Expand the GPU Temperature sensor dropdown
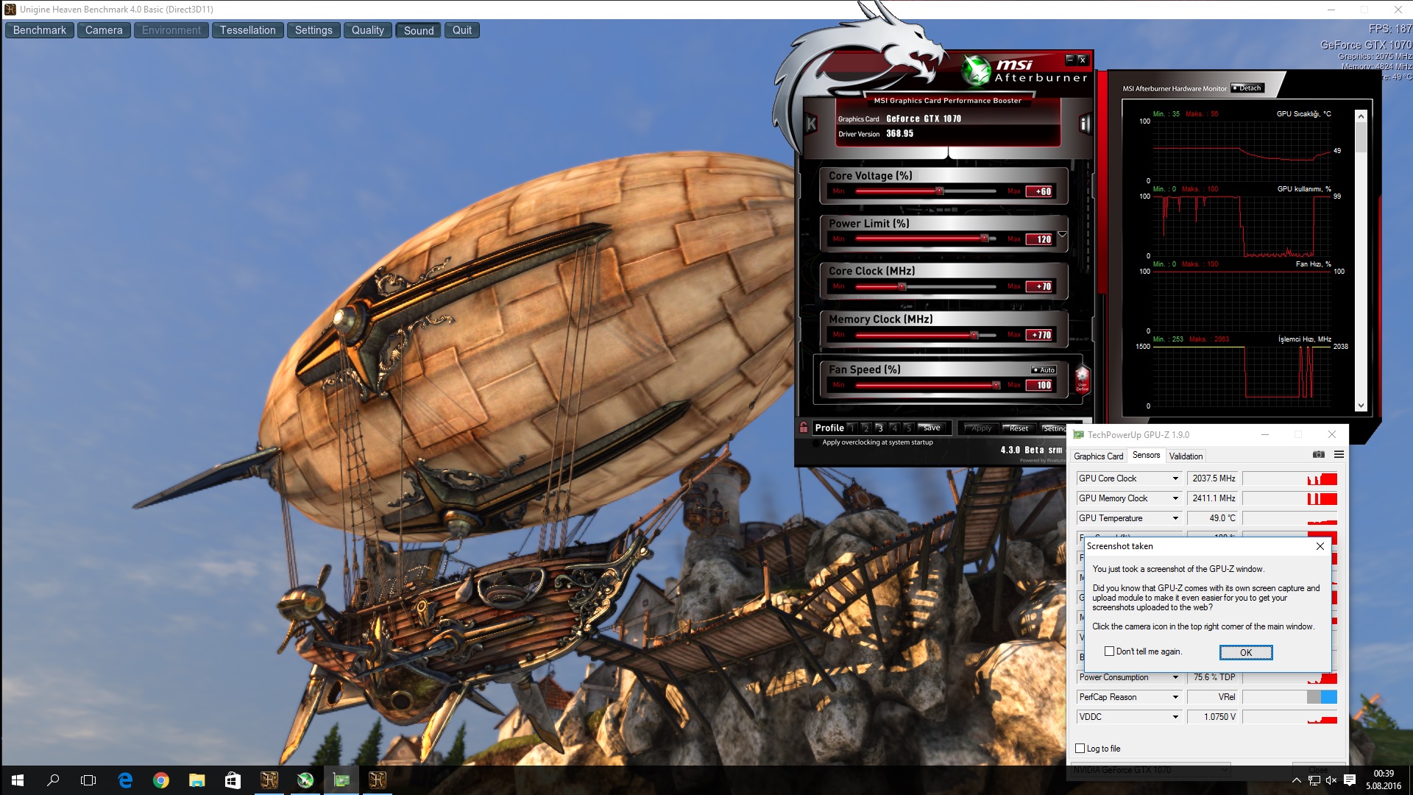Viewport: 1413px width, 795px height. point(1175,518)
